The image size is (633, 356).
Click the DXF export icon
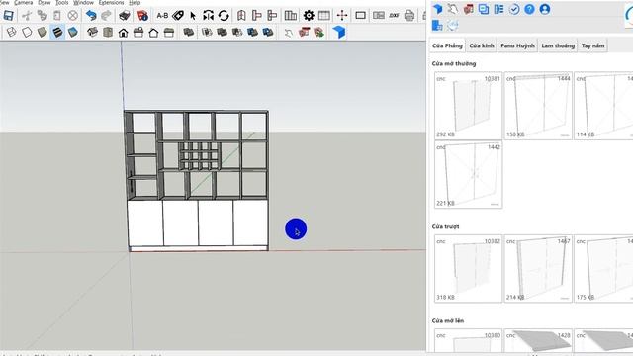394,16
